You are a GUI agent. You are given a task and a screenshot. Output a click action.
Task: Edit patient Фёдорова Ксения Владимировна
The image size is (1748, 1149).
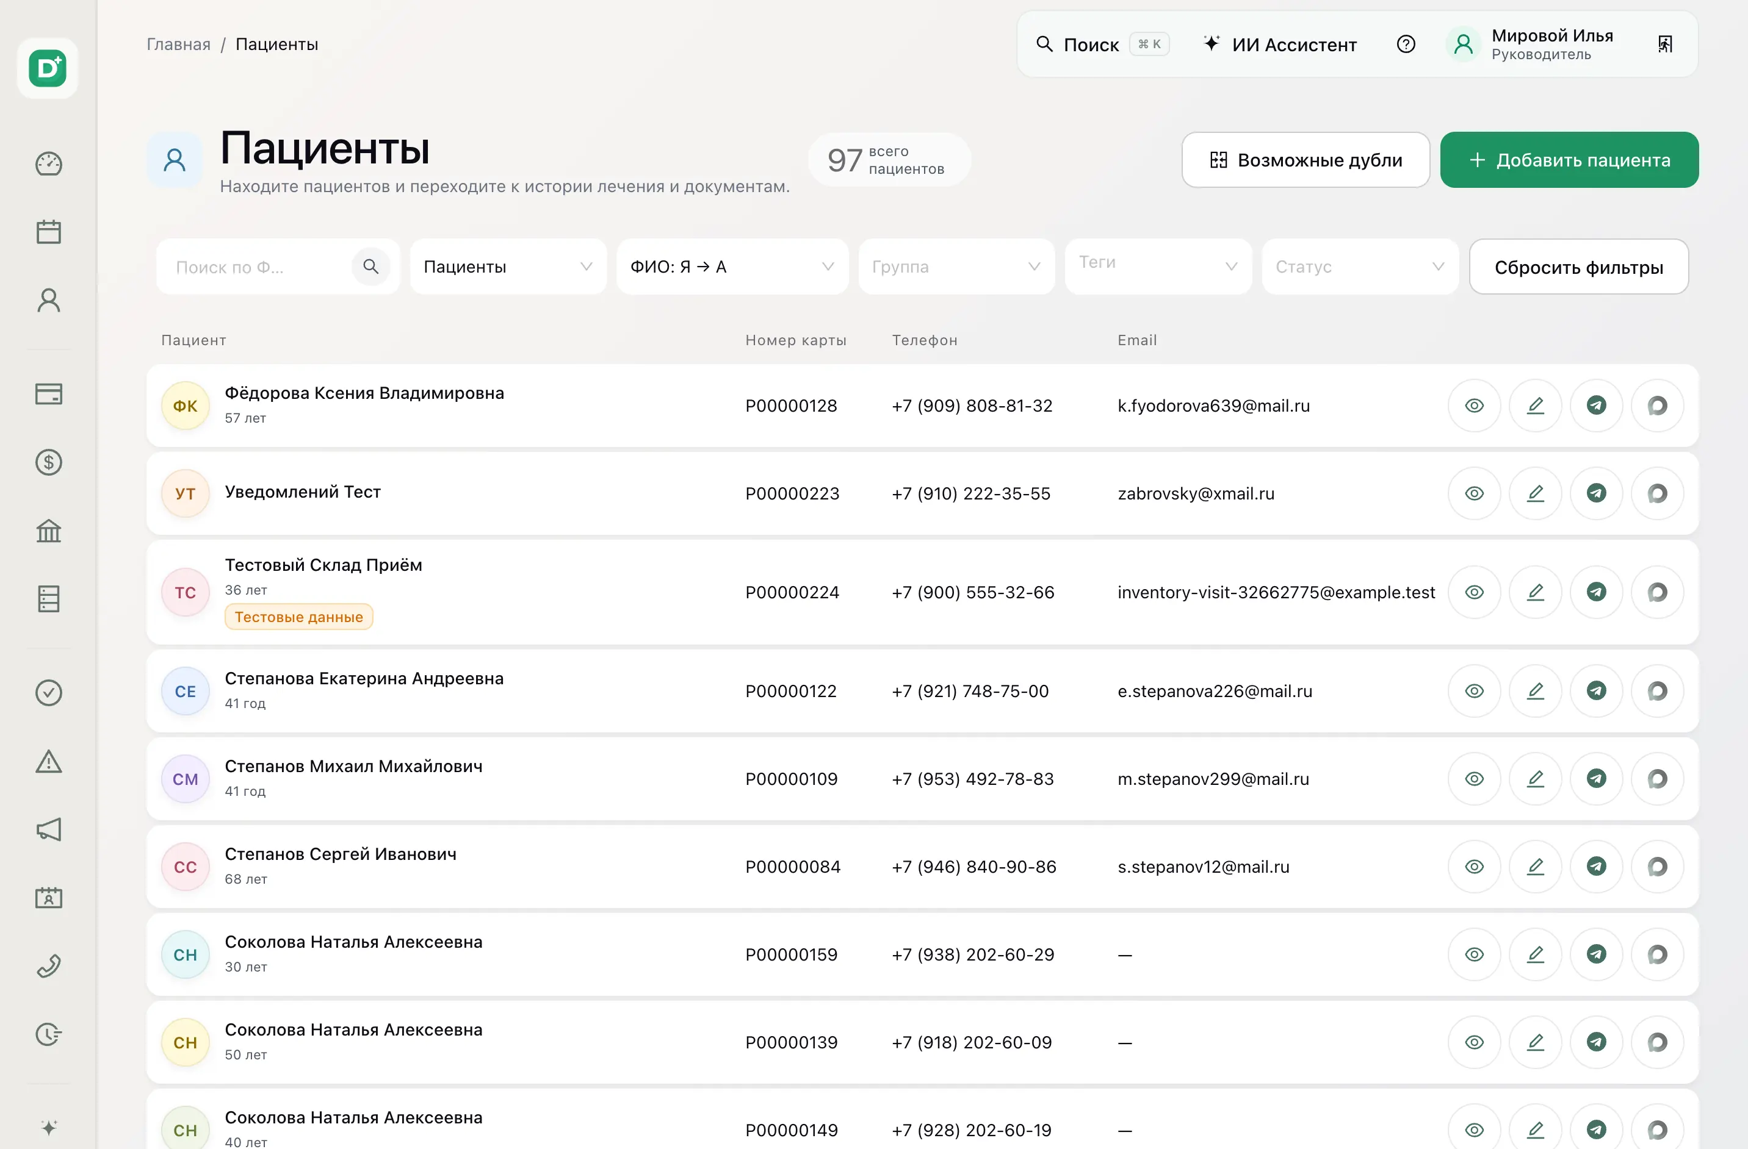(1535, 406)
